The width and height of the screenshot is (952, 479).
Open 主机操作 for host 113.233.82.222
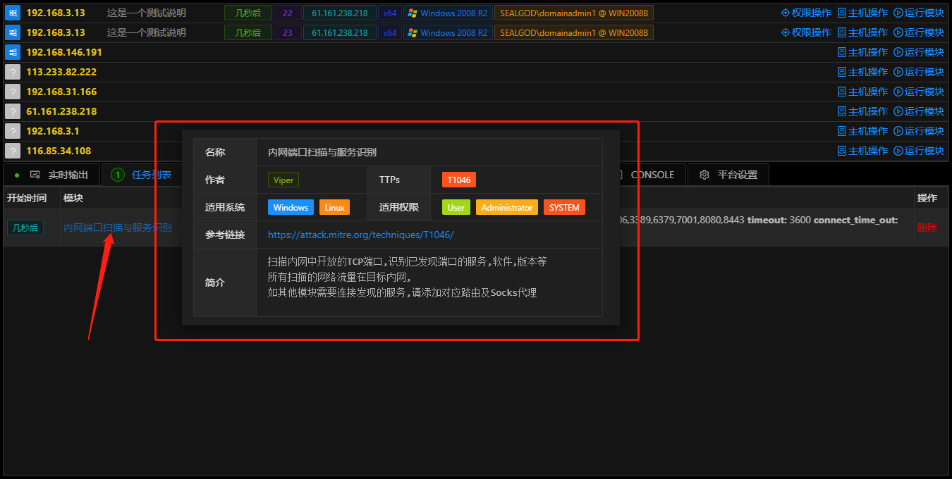(862, 72)
